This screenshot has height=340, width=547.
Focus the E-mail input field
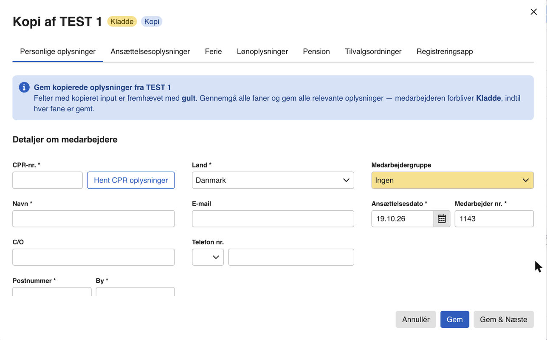click(x=273, y=219)
